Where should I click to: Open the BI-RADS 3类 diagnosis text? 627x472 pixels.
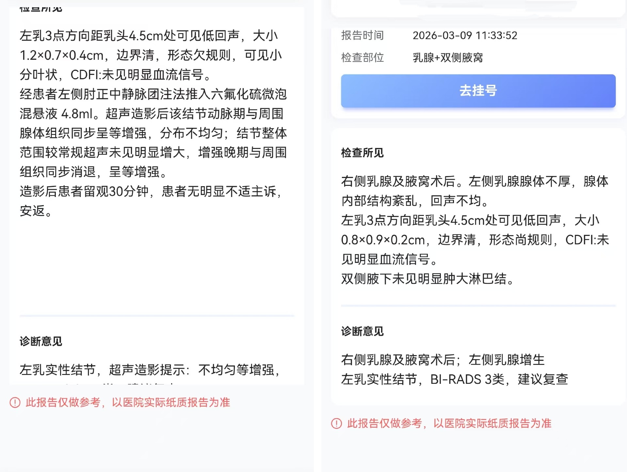(455, 379)
